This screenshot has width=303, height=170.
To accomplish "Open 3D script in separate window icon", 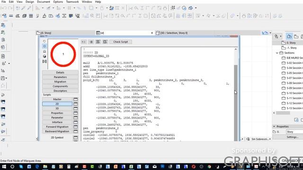I will (76, 109).
